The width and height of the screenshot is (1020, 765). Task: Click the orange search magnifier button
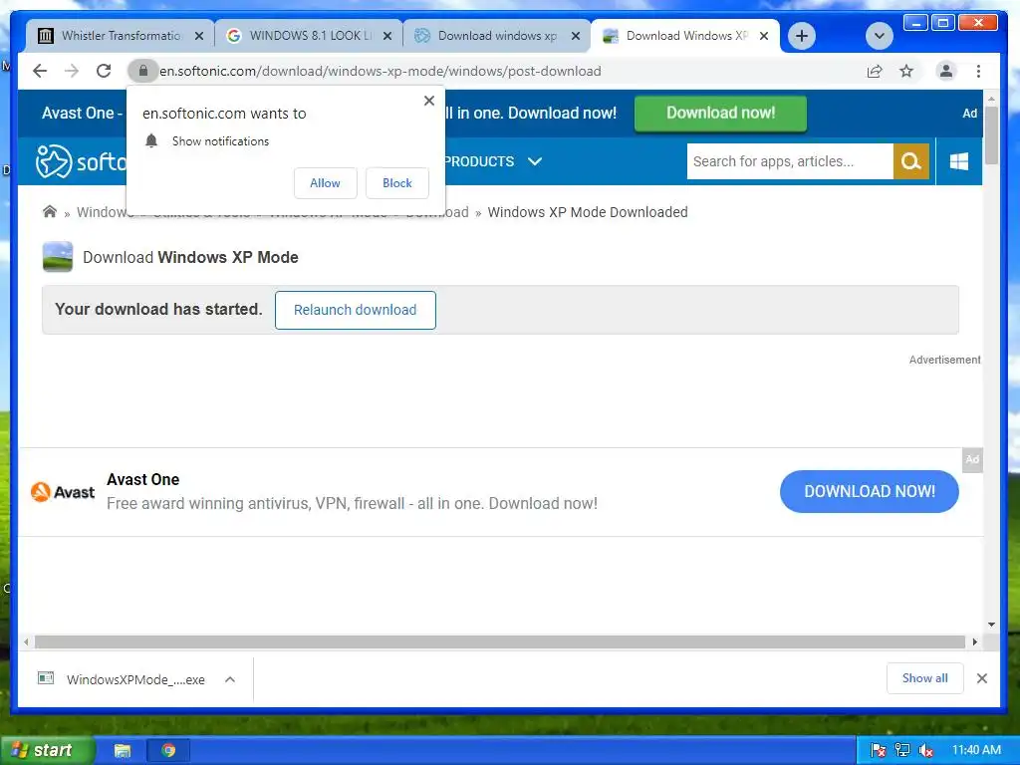pyautogui.click(x=910, y=161)
